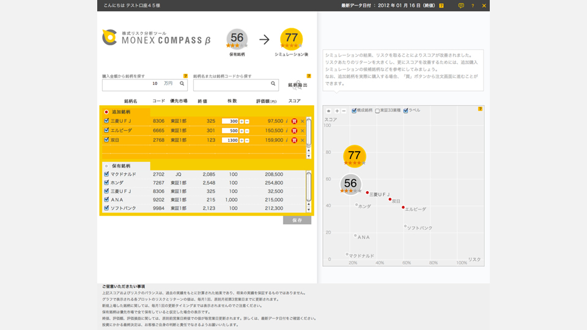This screenshot has height=330, width=587.
Task: Click the search icon in purchase amount field
Action: [182, 84]
